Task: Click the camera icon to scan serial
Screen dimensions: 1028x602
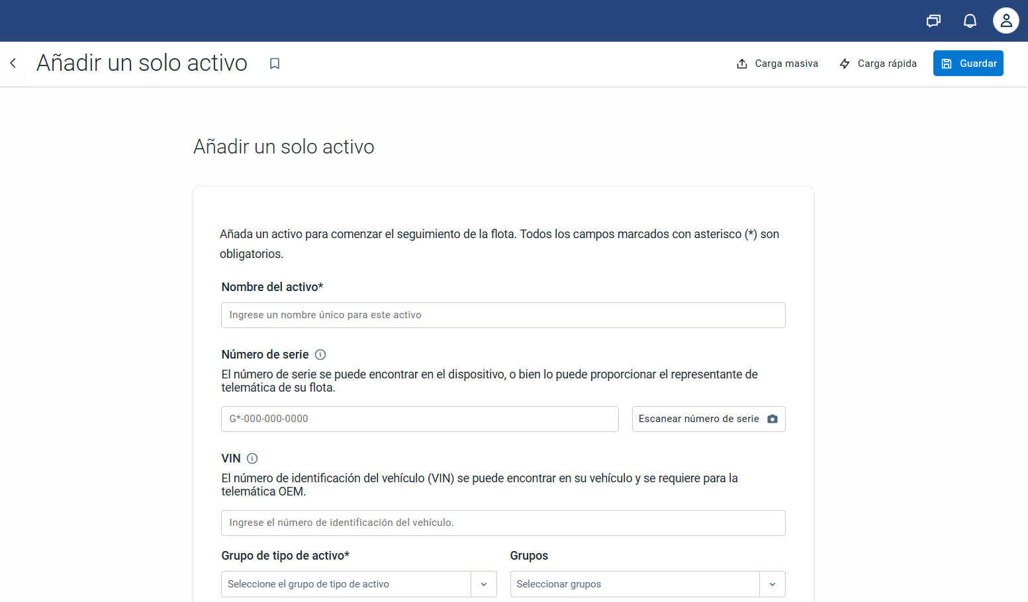Action: coord(772,419)
